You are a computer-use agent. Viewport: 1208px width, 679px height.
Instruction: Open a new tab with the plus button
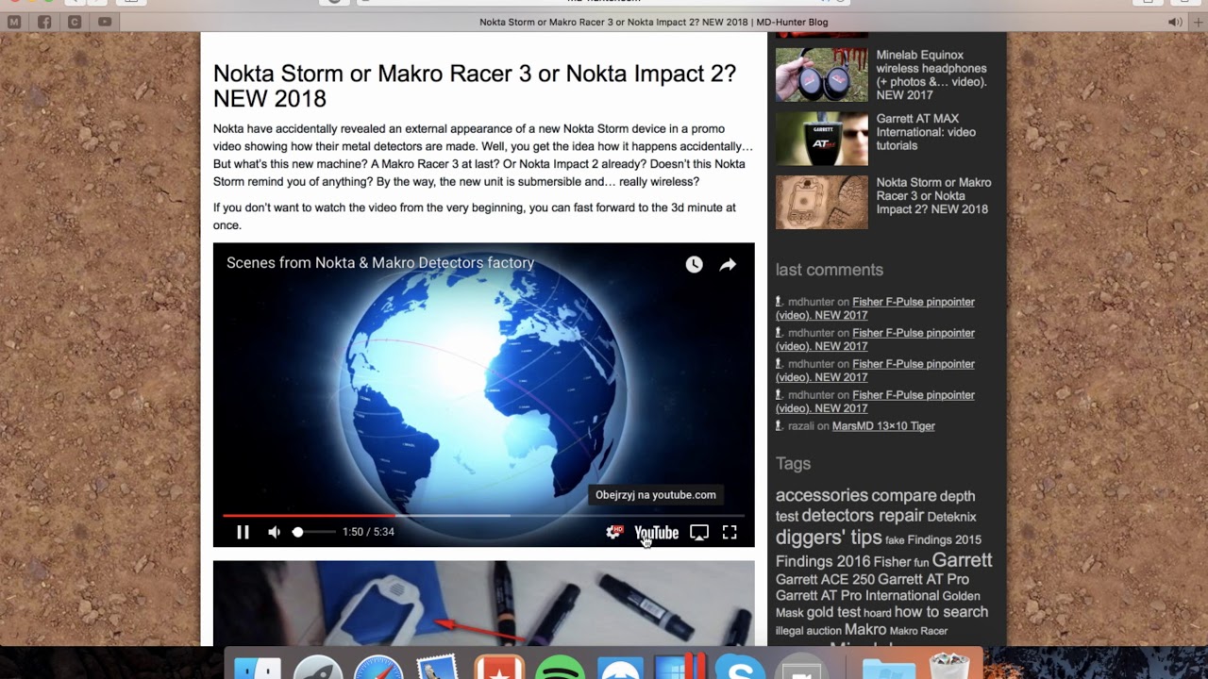(x=1199, y=22)
